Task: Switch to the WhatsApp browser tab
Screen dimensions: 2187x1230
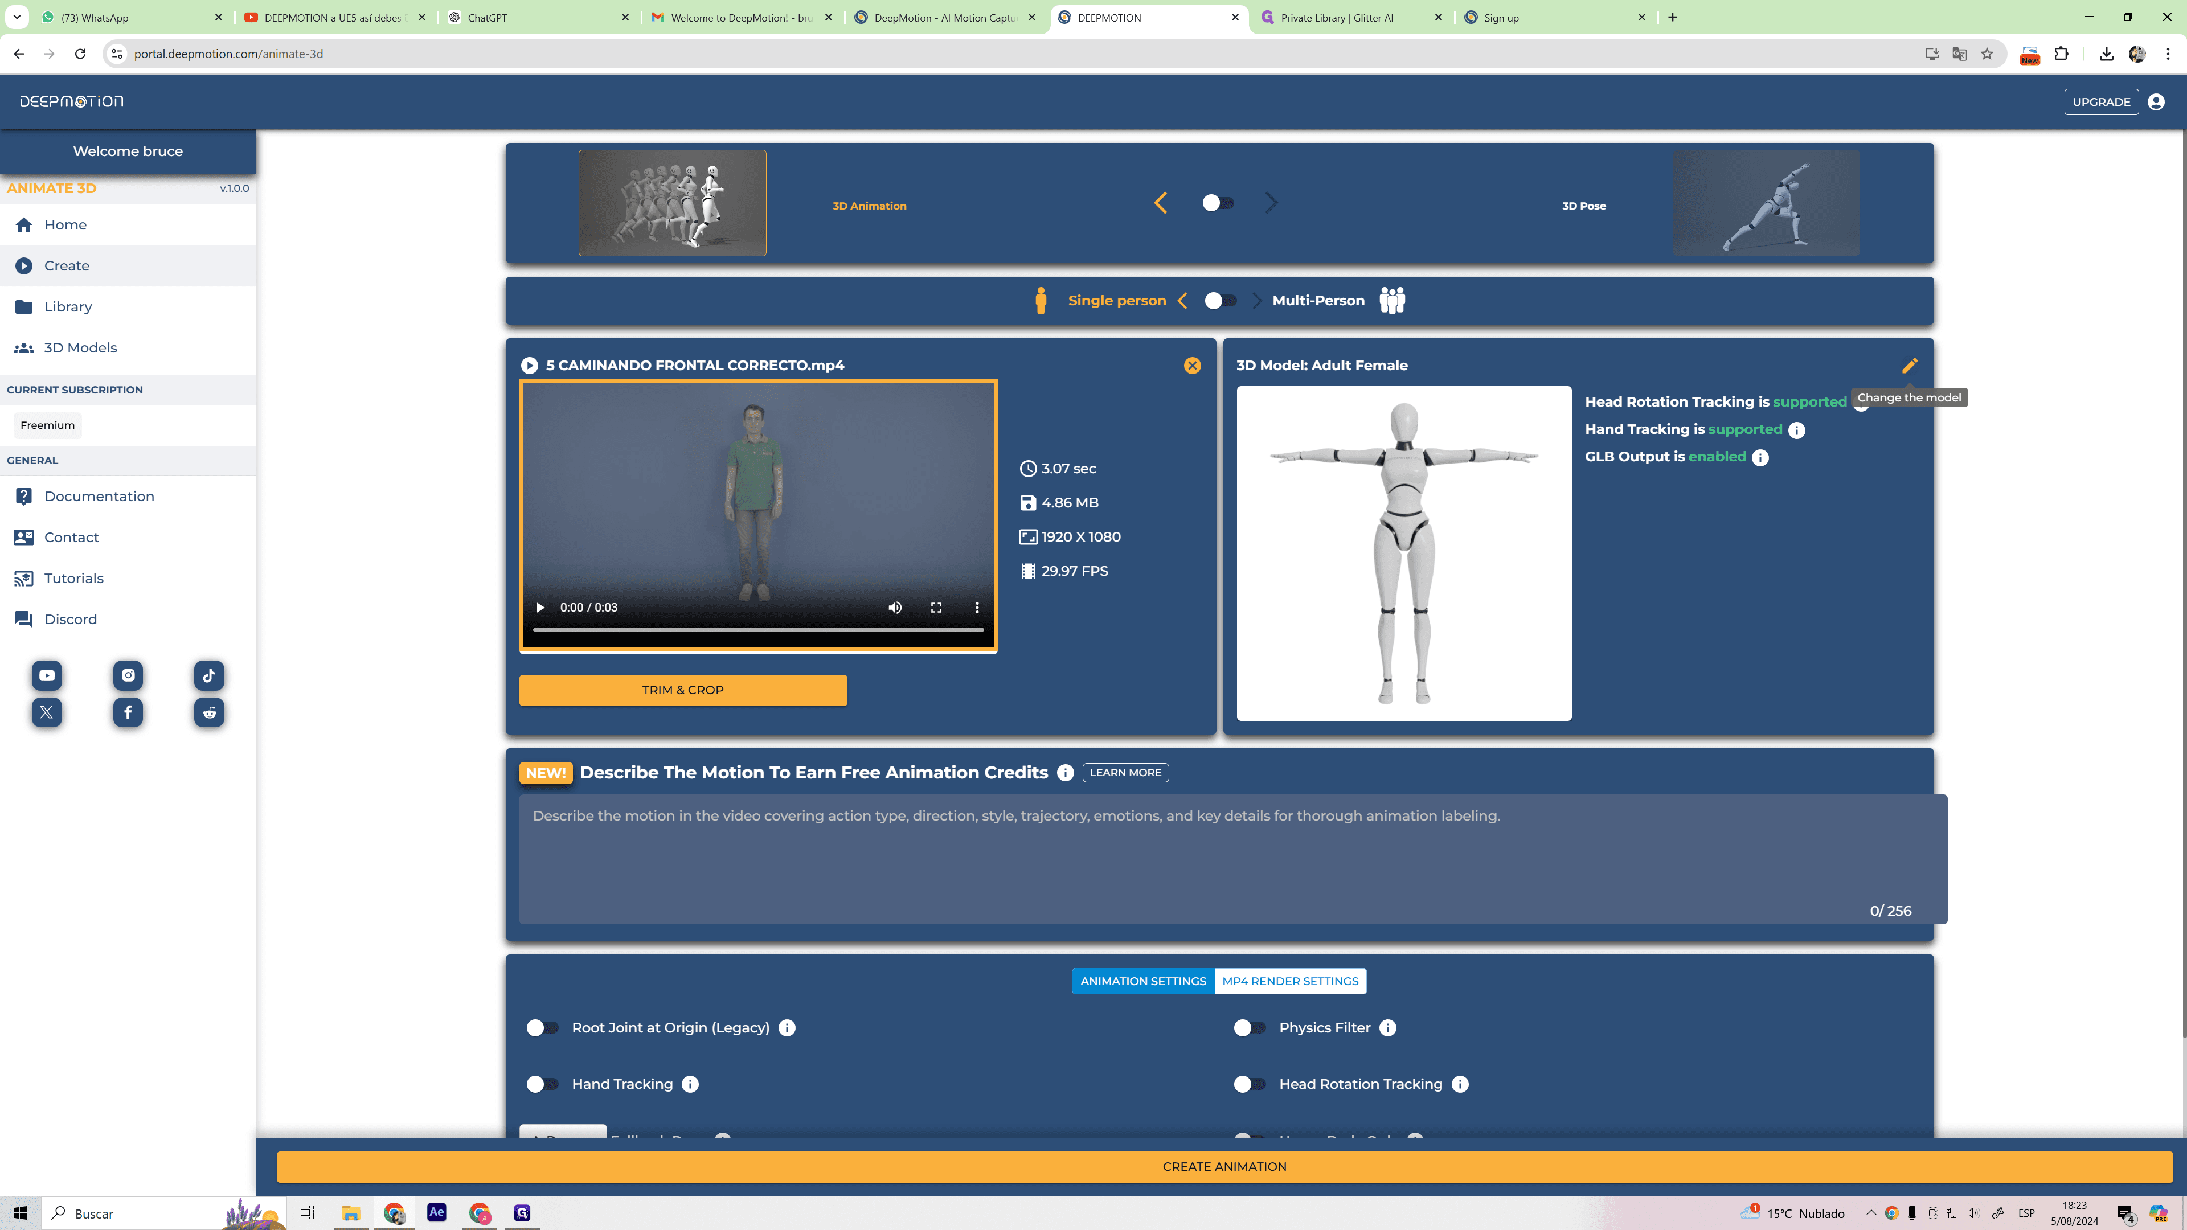Action: point(132,17)
